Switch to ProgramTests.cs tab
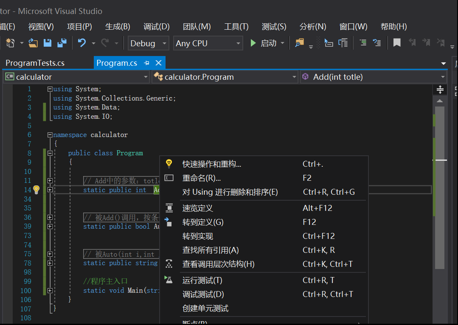Viewport: 458px width, 325px height. coord(35,63)
